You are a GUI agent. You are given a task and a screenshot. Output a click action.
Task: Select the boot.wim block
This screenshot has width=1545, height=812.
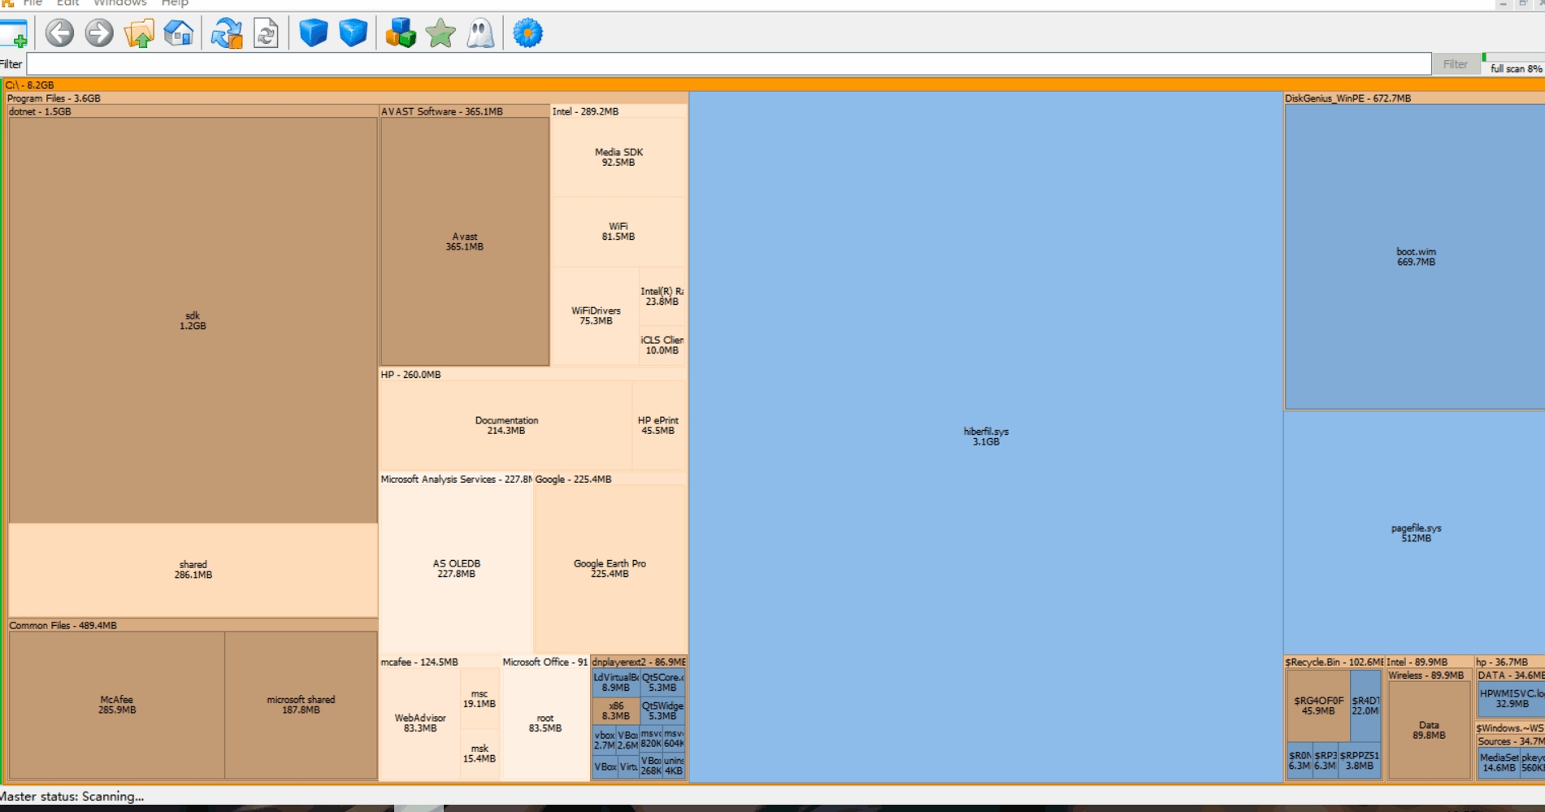pyautogui.click(x=1415, y=257)
